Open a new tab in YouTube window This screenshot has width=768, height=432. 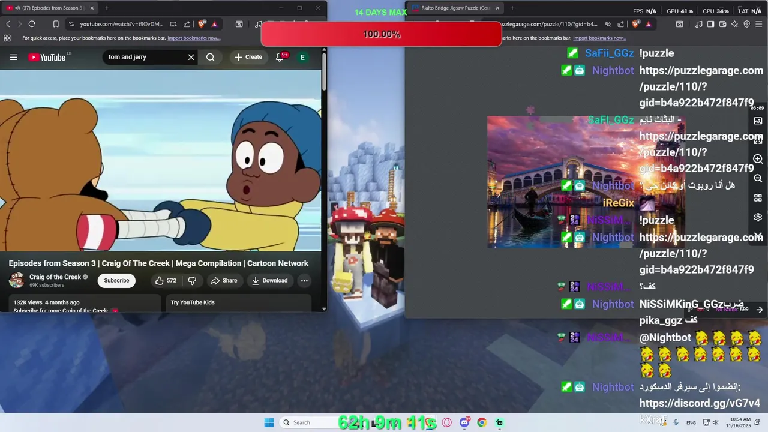click(x=106, y=8)
